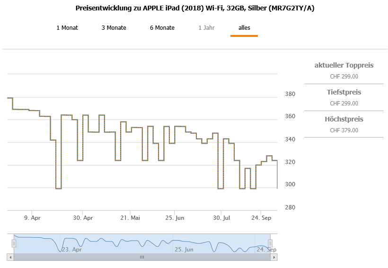Click the 'Tiefstpreis' label
Viewport: 388px width, 268px height.
344,92
